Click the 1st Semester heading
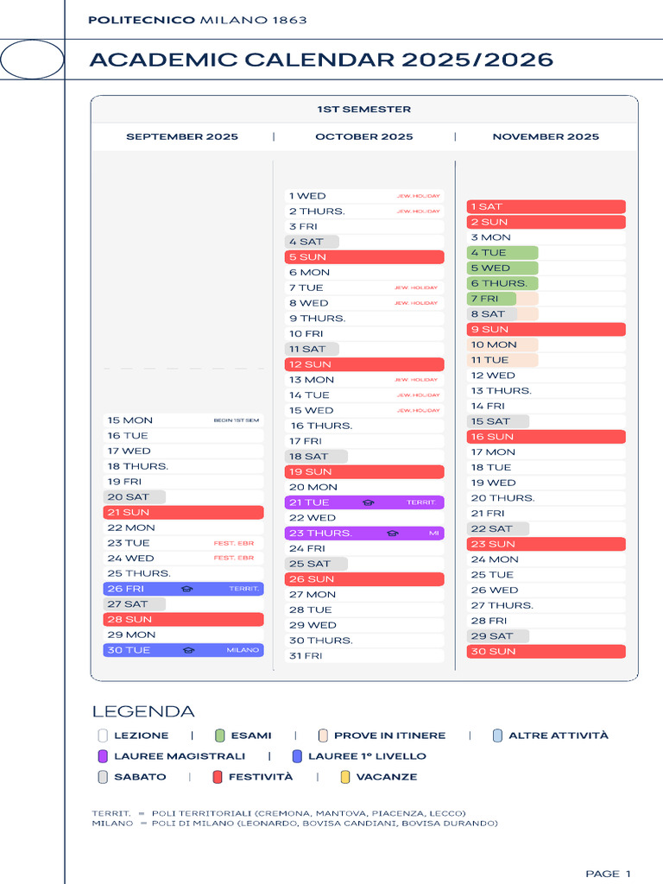Image resolution: width=663 pixels, height=884 pixels. (363, 110)
